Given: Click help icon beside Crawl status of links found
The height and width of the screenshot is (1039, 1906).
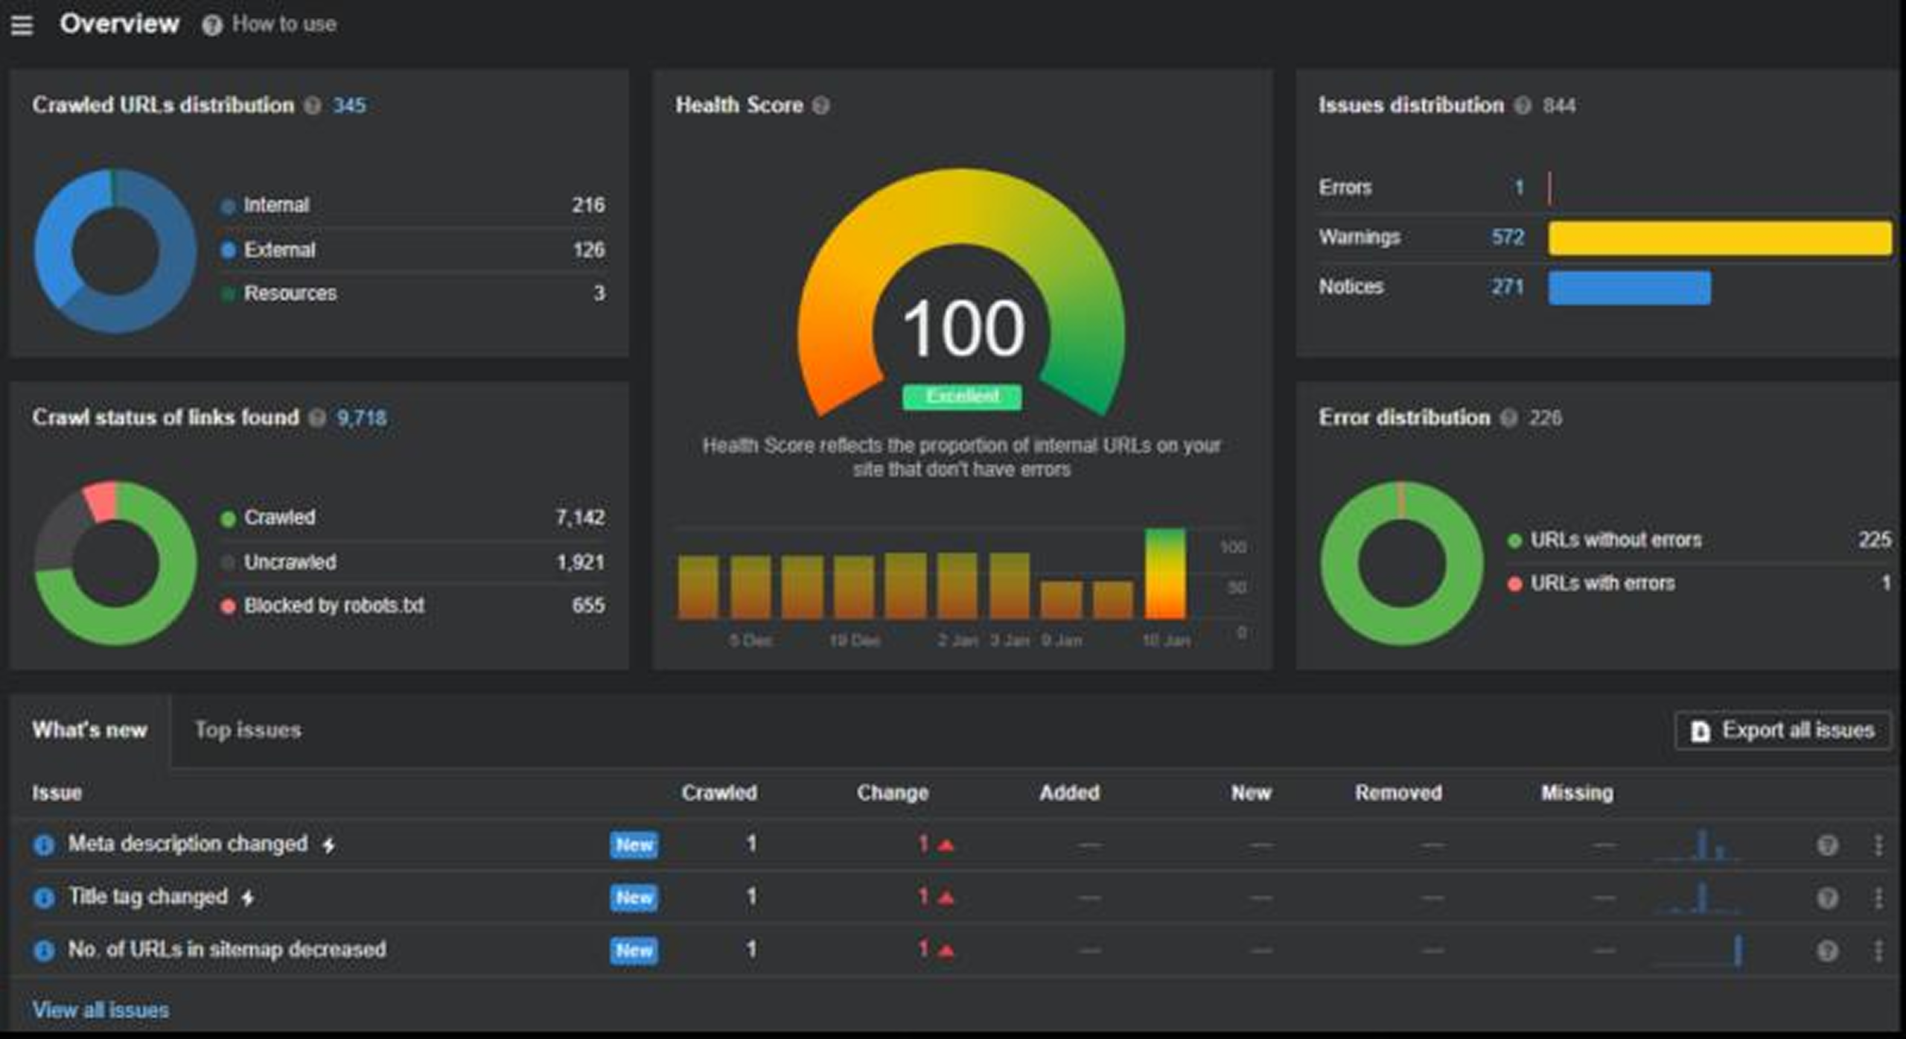Looking at the screenshot, I should click(317, 418).
